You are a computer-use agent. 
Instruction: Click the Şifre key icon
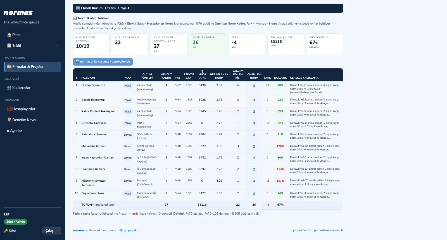(6, 231)
